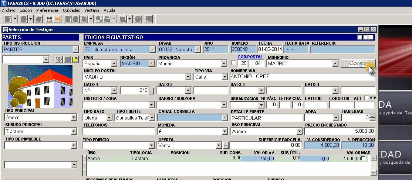Open the MONEDA currency dropdown
Image resolution: width=412 pixels, height=180 pixels.
(x=224, y=132)
